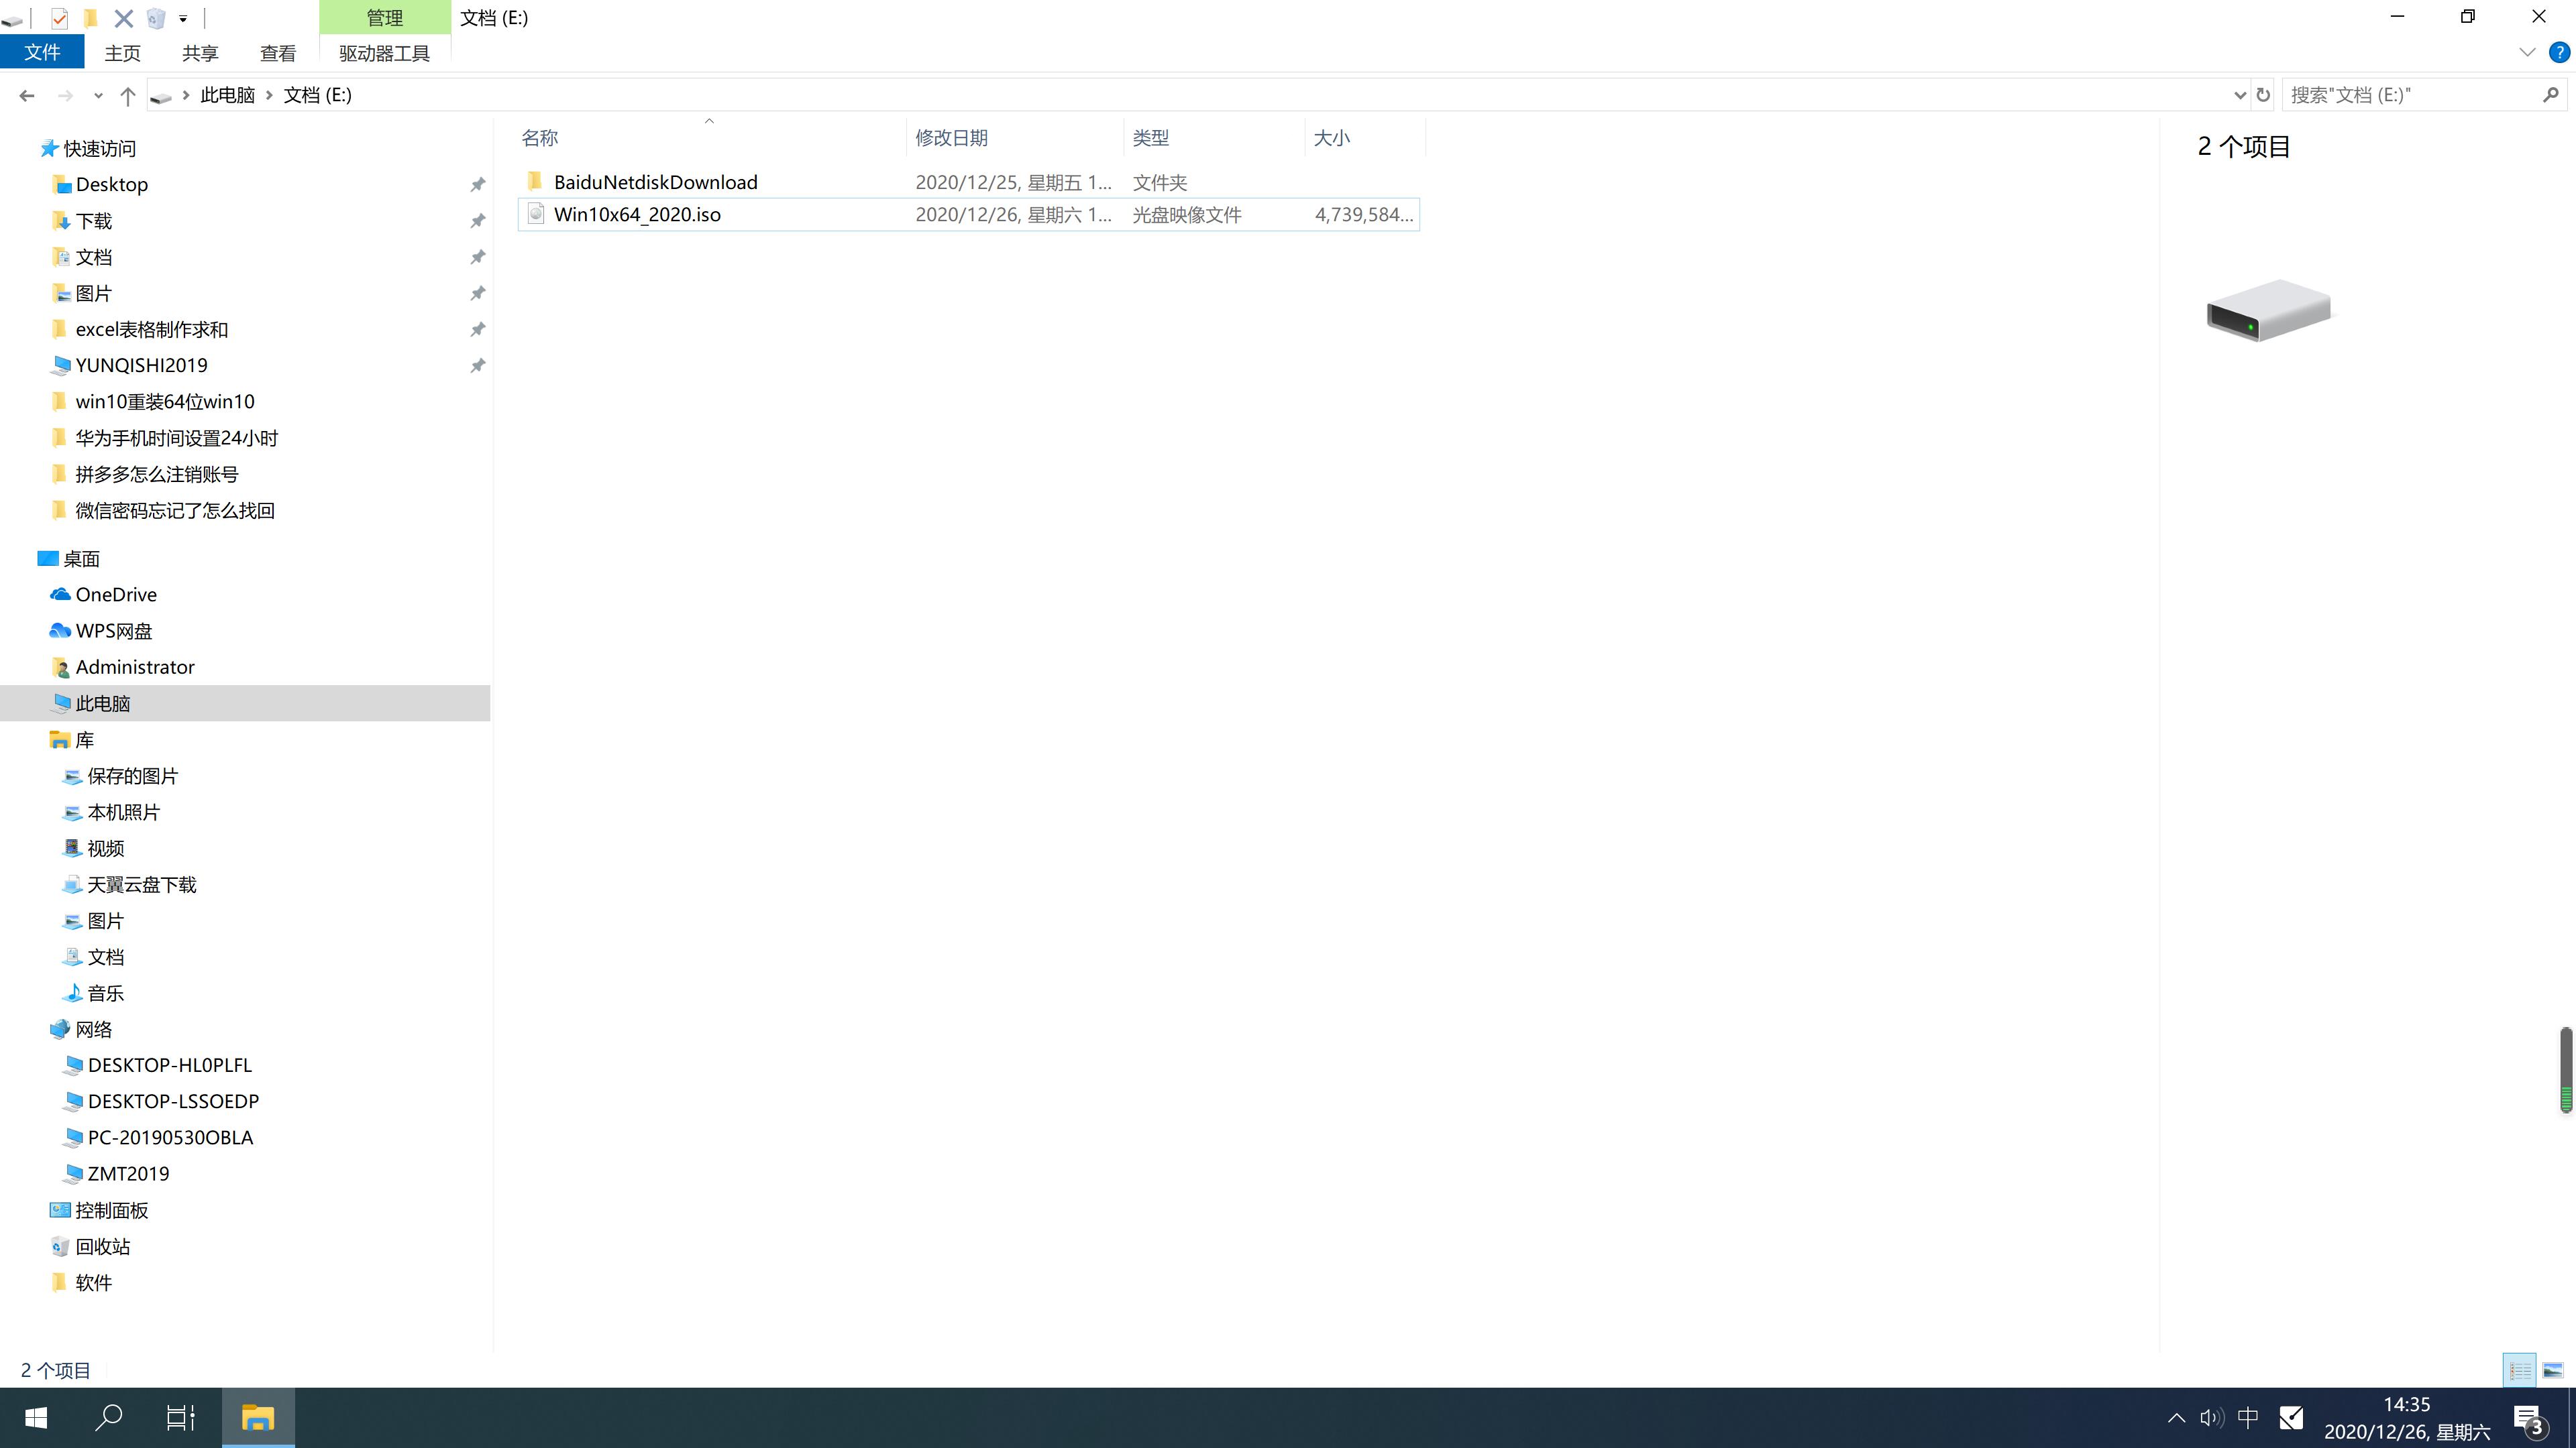This screenshot has height=1448, width=2576.
Task: Select OneDrive in sidebar
Action: [x=115, y=593]
